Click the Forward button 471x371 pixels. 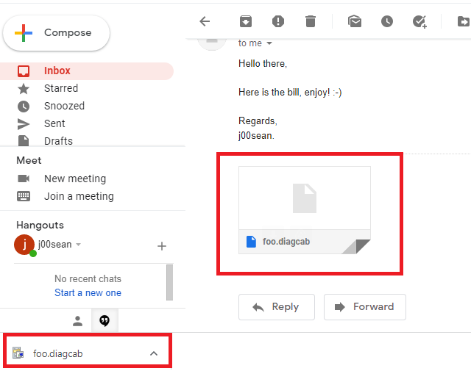[365, 307]
